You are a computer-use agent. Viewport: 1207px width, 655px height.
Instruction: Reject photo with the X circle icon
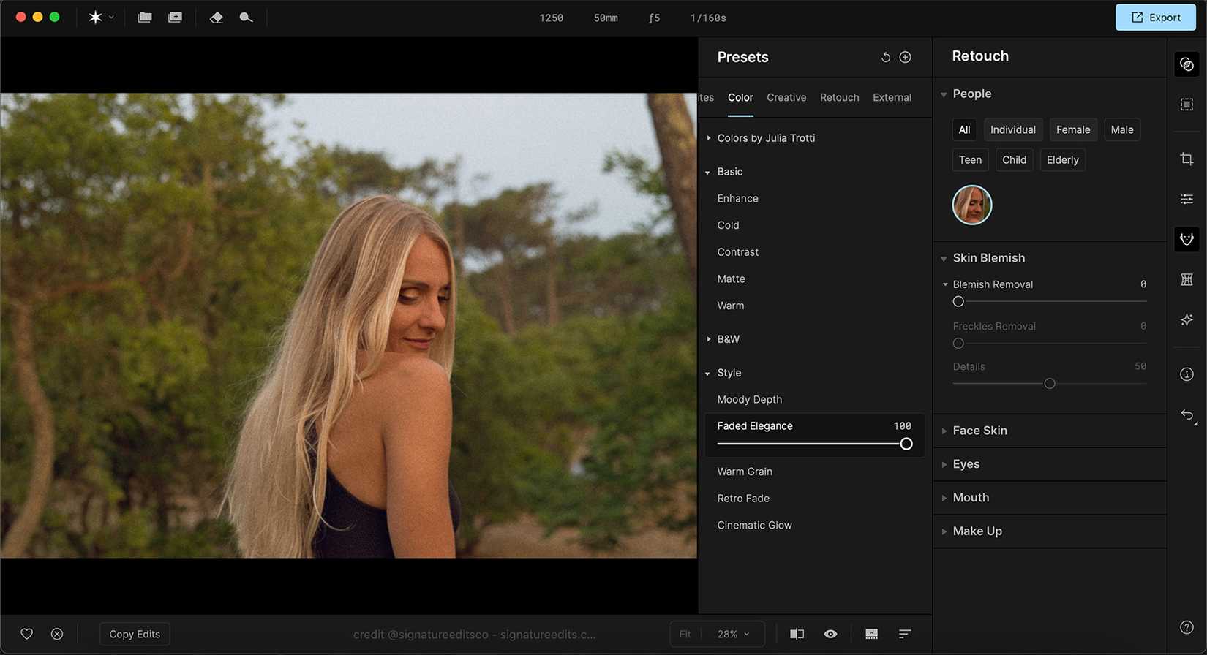pos(57,634)
